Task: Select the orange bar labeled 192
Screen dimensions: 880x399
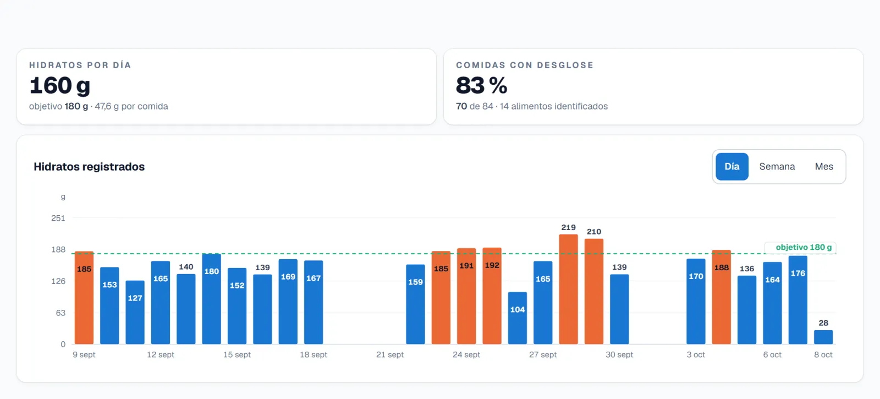Action: (492, 296)
